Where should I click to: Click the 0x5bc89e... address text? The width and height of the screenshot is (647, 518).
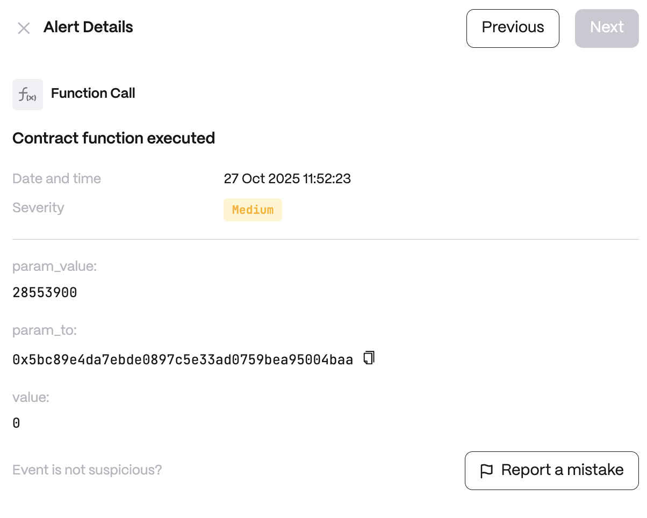click(x=183, y=360)
